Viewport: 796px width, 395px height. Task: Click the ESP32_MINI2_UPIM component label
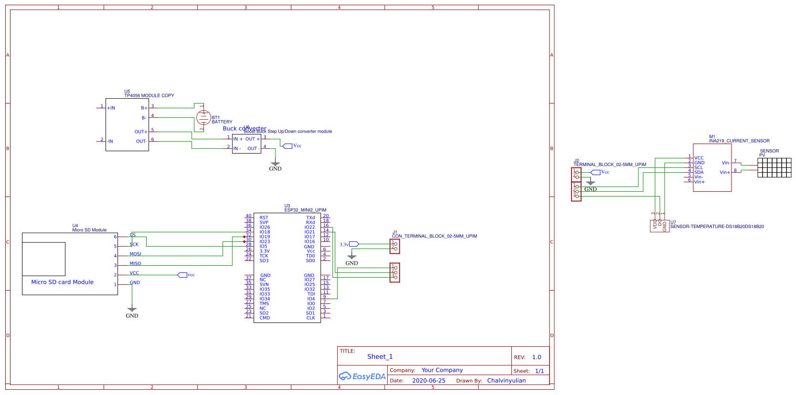306,210
